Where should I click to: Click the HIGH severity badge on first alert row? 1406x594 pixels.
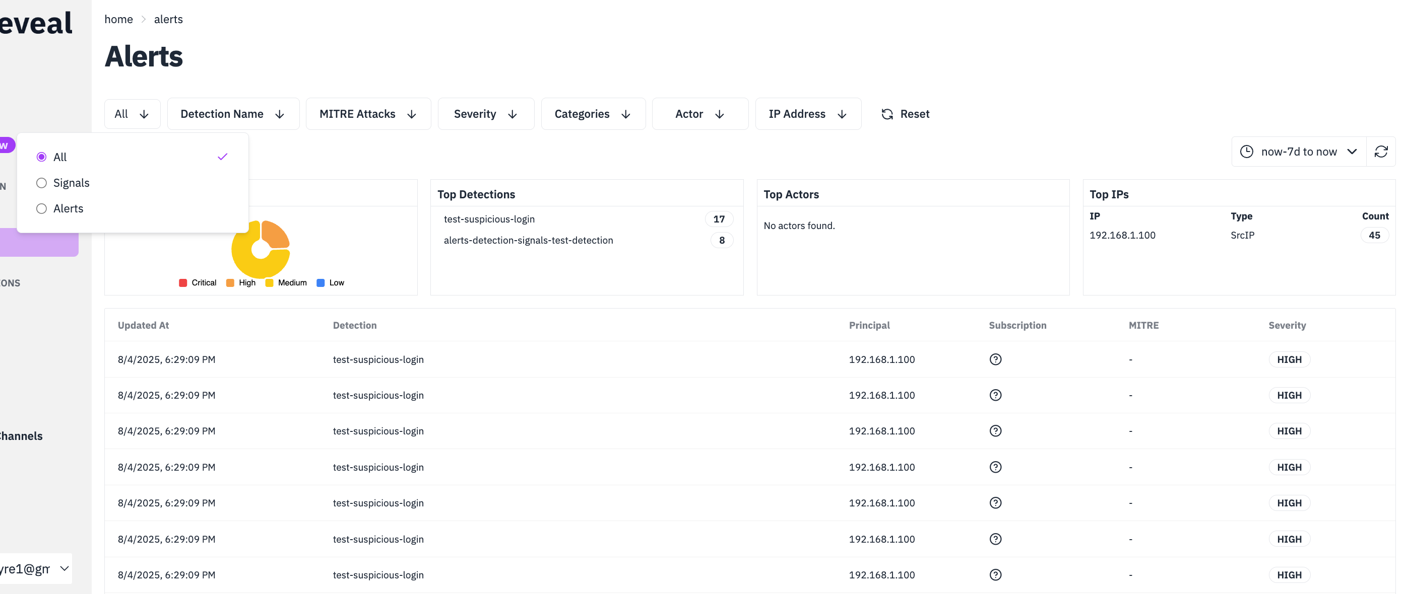(x=1289, y=359)
